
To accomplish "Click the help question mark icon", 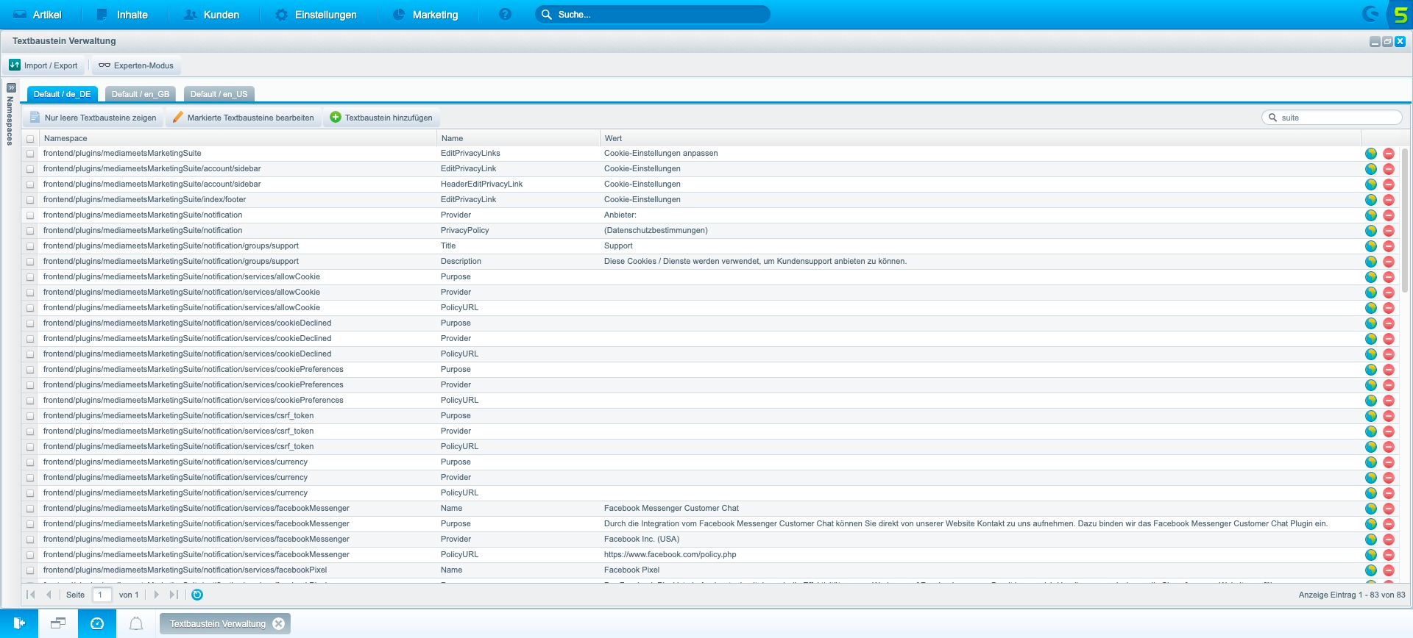I will pos(505,15).
